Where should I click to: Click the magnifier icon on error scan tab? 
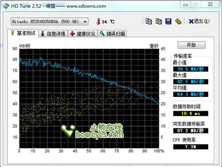click(102, 33)
